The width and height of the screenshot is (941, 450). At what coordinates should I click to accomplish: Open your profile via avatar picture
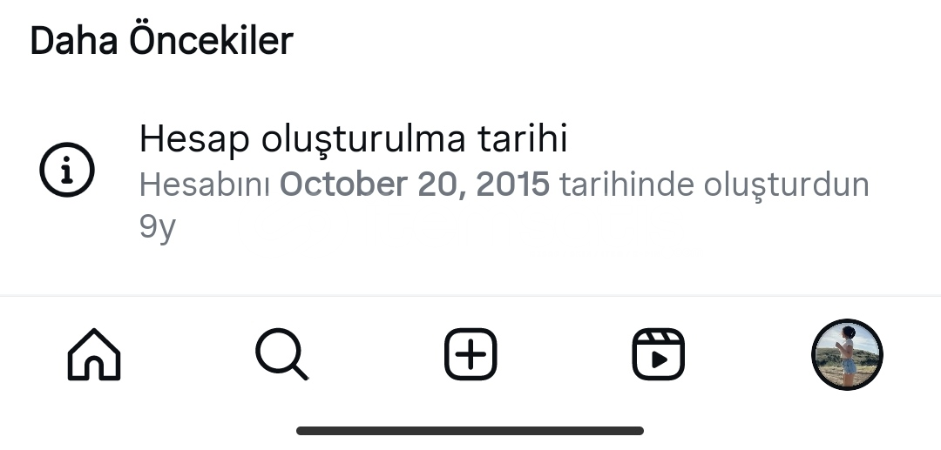847,354
